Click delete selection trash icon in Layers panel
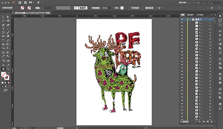Viewport: 223px width, 129px height. (212, 121)
